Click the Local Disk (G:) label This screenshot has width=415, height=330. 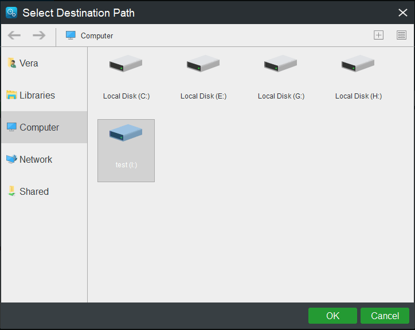coord(281,96)
